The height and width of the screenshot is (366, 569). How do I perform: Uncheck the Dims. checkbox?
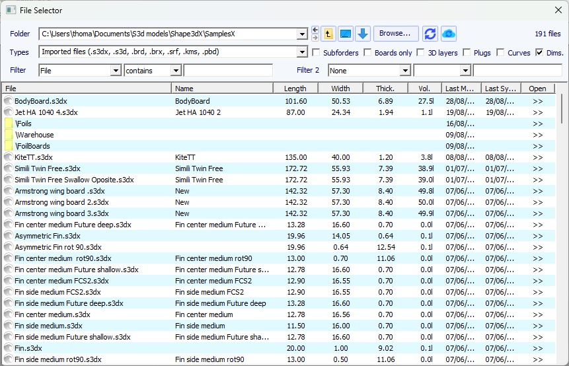pos(539,53)
